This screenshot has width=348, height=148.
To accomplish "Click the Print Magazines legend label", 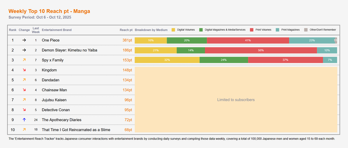I will 290,30.
